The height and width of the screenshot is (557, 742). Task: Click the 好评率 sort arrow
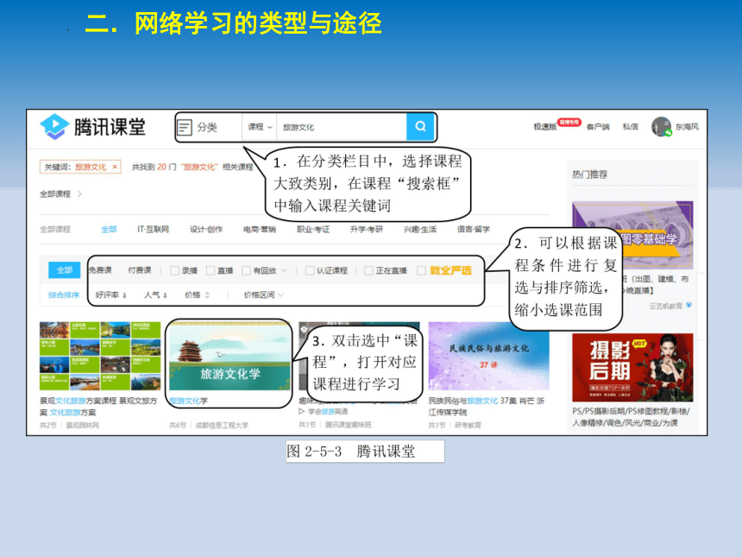click(124, 295)
